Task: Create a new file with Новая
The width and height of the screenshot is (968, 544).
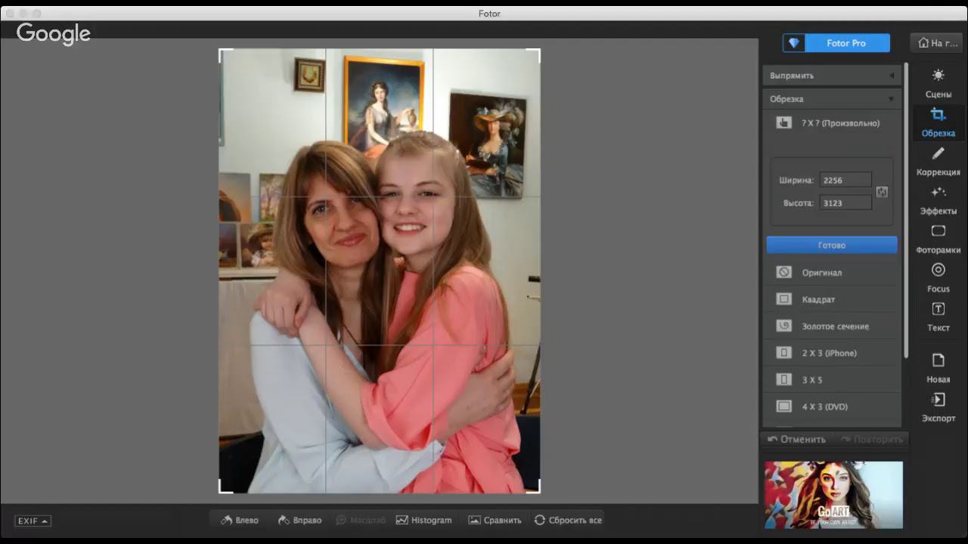Action: (x=938, y=369)
